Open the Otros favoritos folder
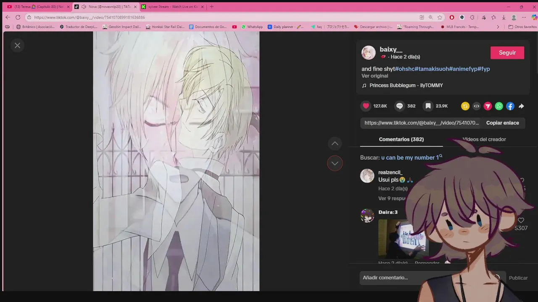 tap(522, 27)
